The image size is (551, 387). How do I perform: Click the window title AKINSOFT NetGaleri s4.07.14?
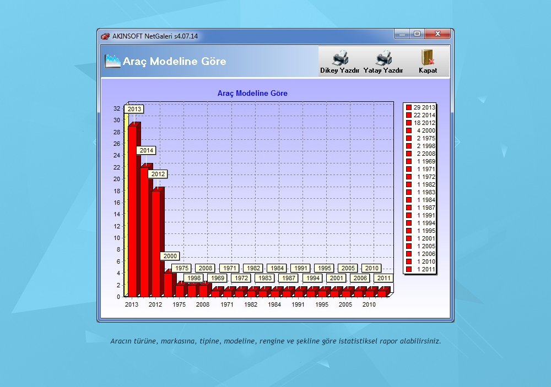tap(155, 36)
